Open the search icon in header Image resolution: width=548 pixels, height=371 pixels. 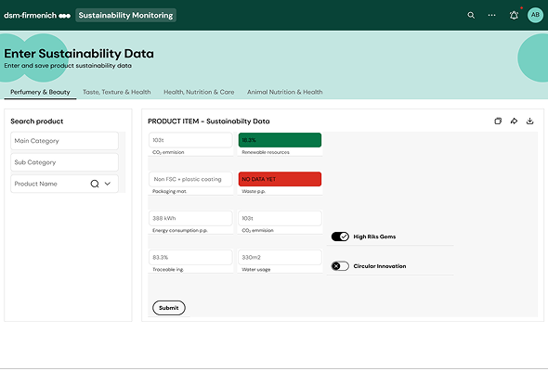pyautogui.click(x=471, y=15)
